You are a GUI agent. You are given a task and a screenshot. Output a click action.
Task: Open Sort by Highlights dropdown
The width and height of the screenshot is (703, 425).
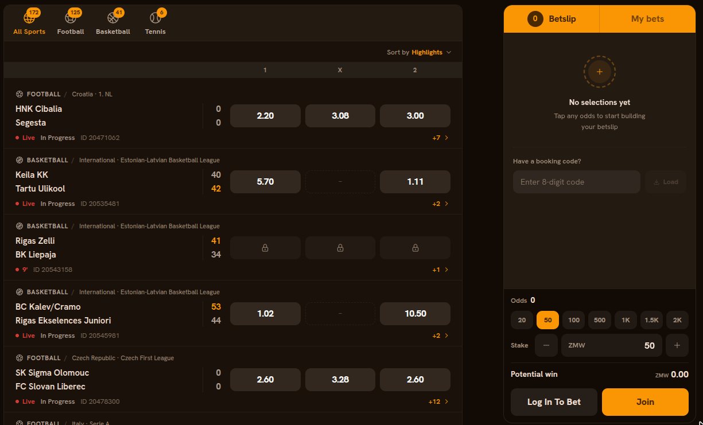419,52
